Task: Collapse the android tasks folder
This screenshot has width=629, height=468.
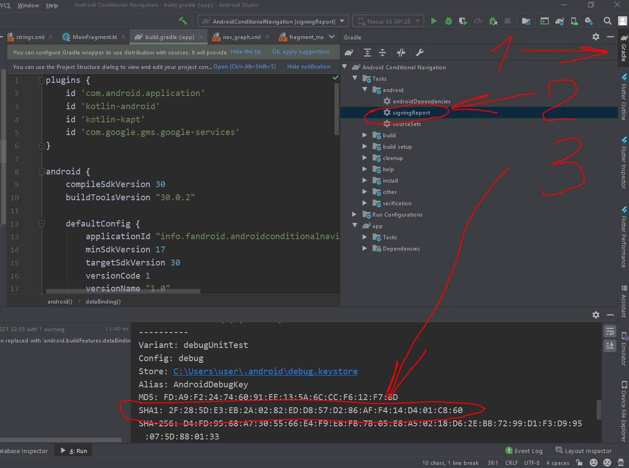Action: click(x=365, y=90)
